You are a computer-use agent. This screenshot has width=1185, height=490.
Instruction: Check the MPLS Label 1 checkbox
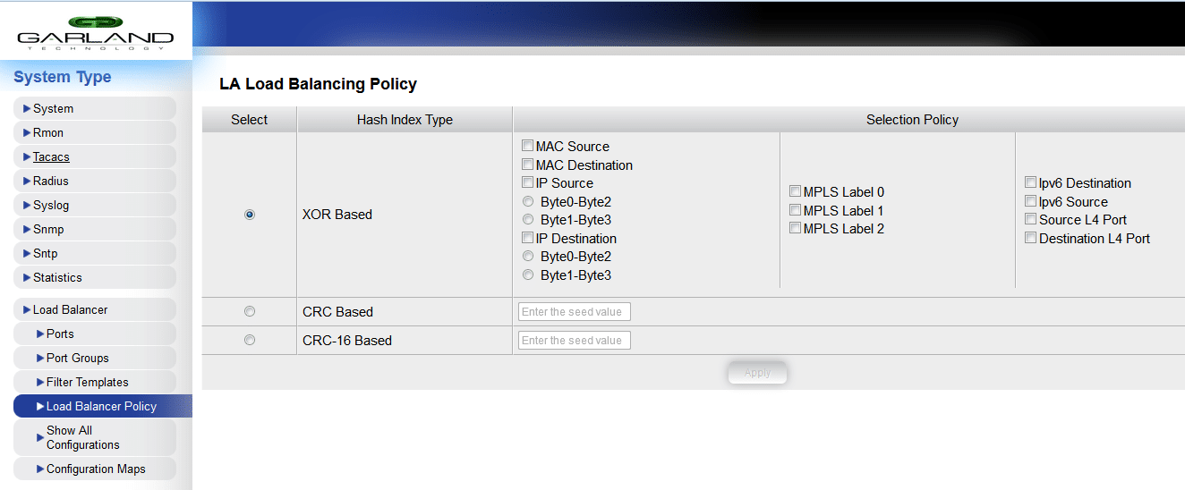pyautogui.click(x=795, y=210)
